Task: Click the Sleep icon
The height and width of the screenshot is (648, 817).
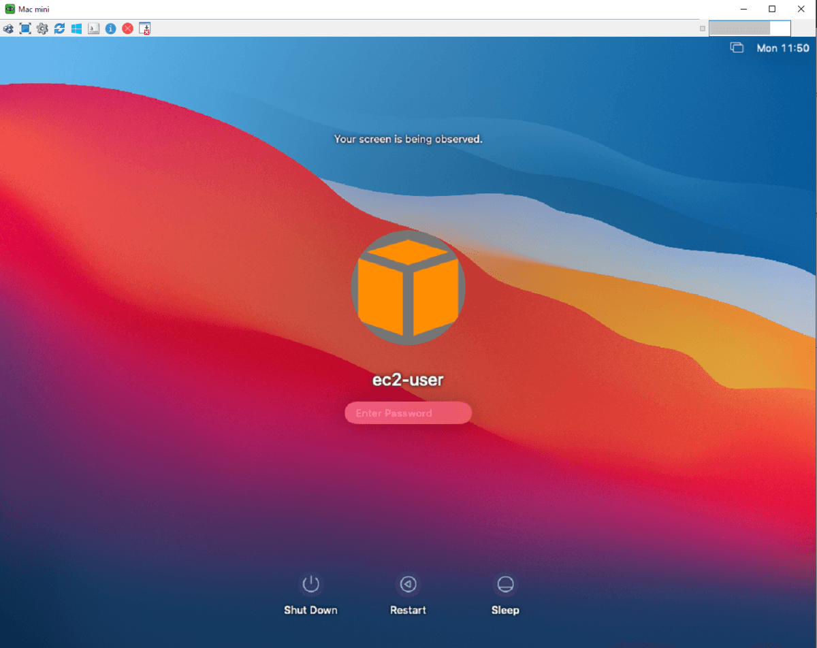Action: point(505,584)
